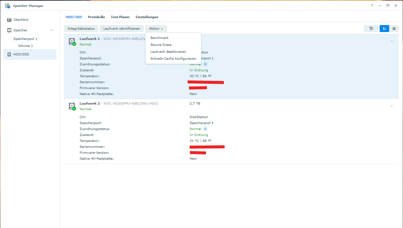This screenshot has width=403, height=228.
Task: Select the HDD/SSD sidebar entry icon
Action: pos(9,54)
